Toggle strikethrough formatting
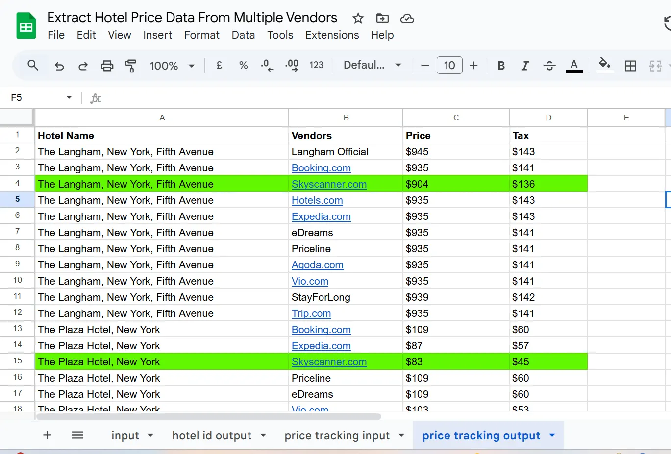 [x=549, y=66]
